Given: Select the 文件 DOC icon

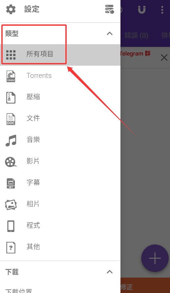Looking at the screenshot, I should [x=11, y=119].
